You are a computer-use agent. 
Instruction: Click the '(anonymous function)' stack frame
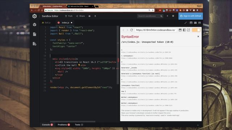tap(130, 86)
